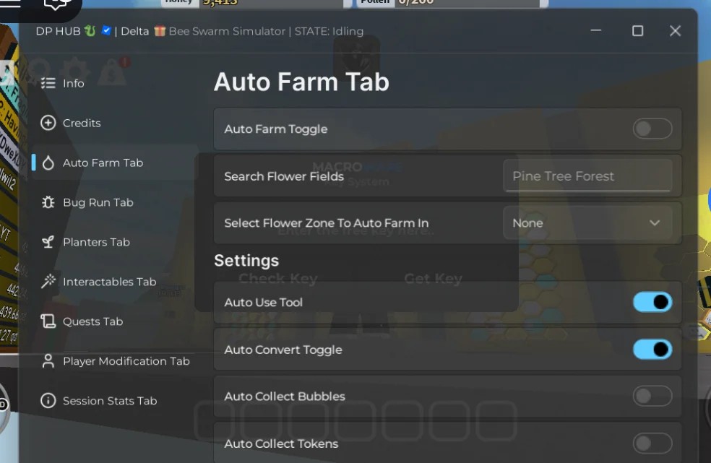This screenshot has height=463, width=711.
Task: Click the Auto Farm droplet icon
Action: click(x=48, y=163)
